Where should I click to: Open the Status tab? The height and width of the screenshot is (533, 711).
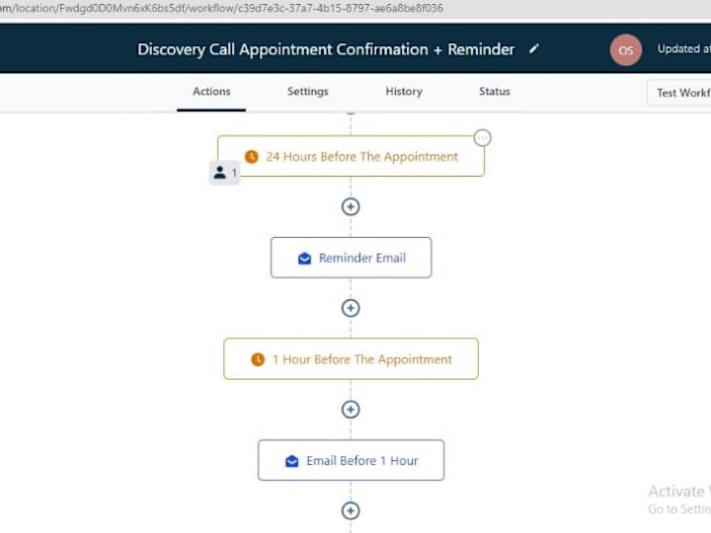click(495, 92)
